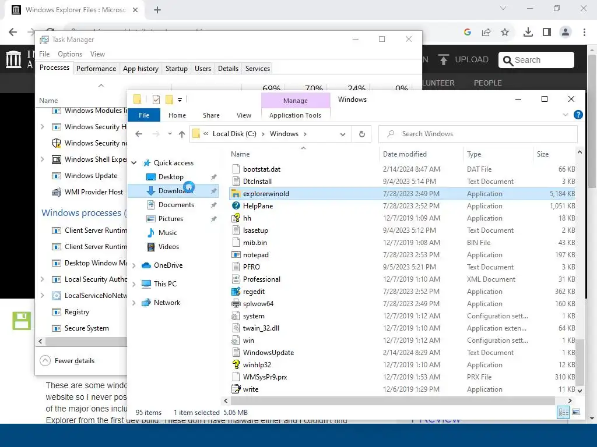Expand This PC in navigation pane
This screenshot has width=597, height=447.
coord(134,284)
